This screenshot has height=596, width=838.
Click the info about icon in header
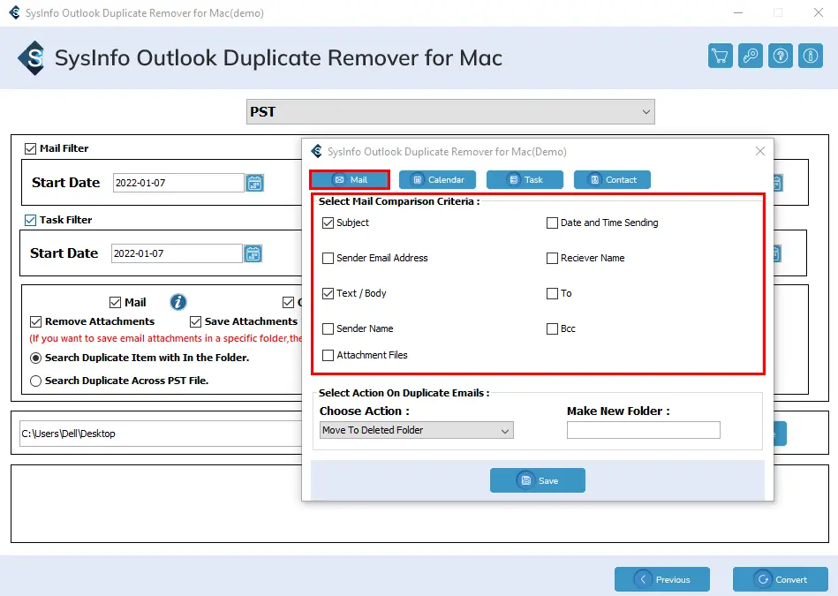(x=811, y=56)
